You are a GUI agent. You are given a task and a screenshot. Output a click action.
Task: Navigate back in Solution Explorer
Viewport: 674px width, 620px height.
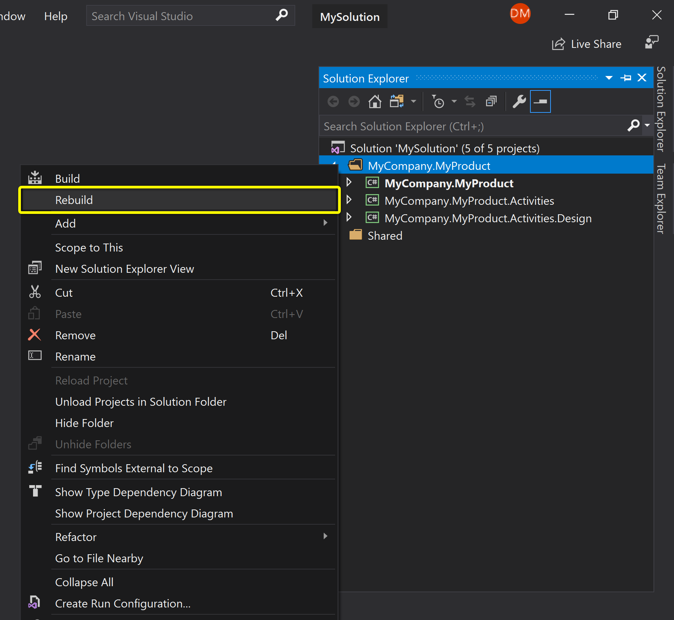[333, 101]
